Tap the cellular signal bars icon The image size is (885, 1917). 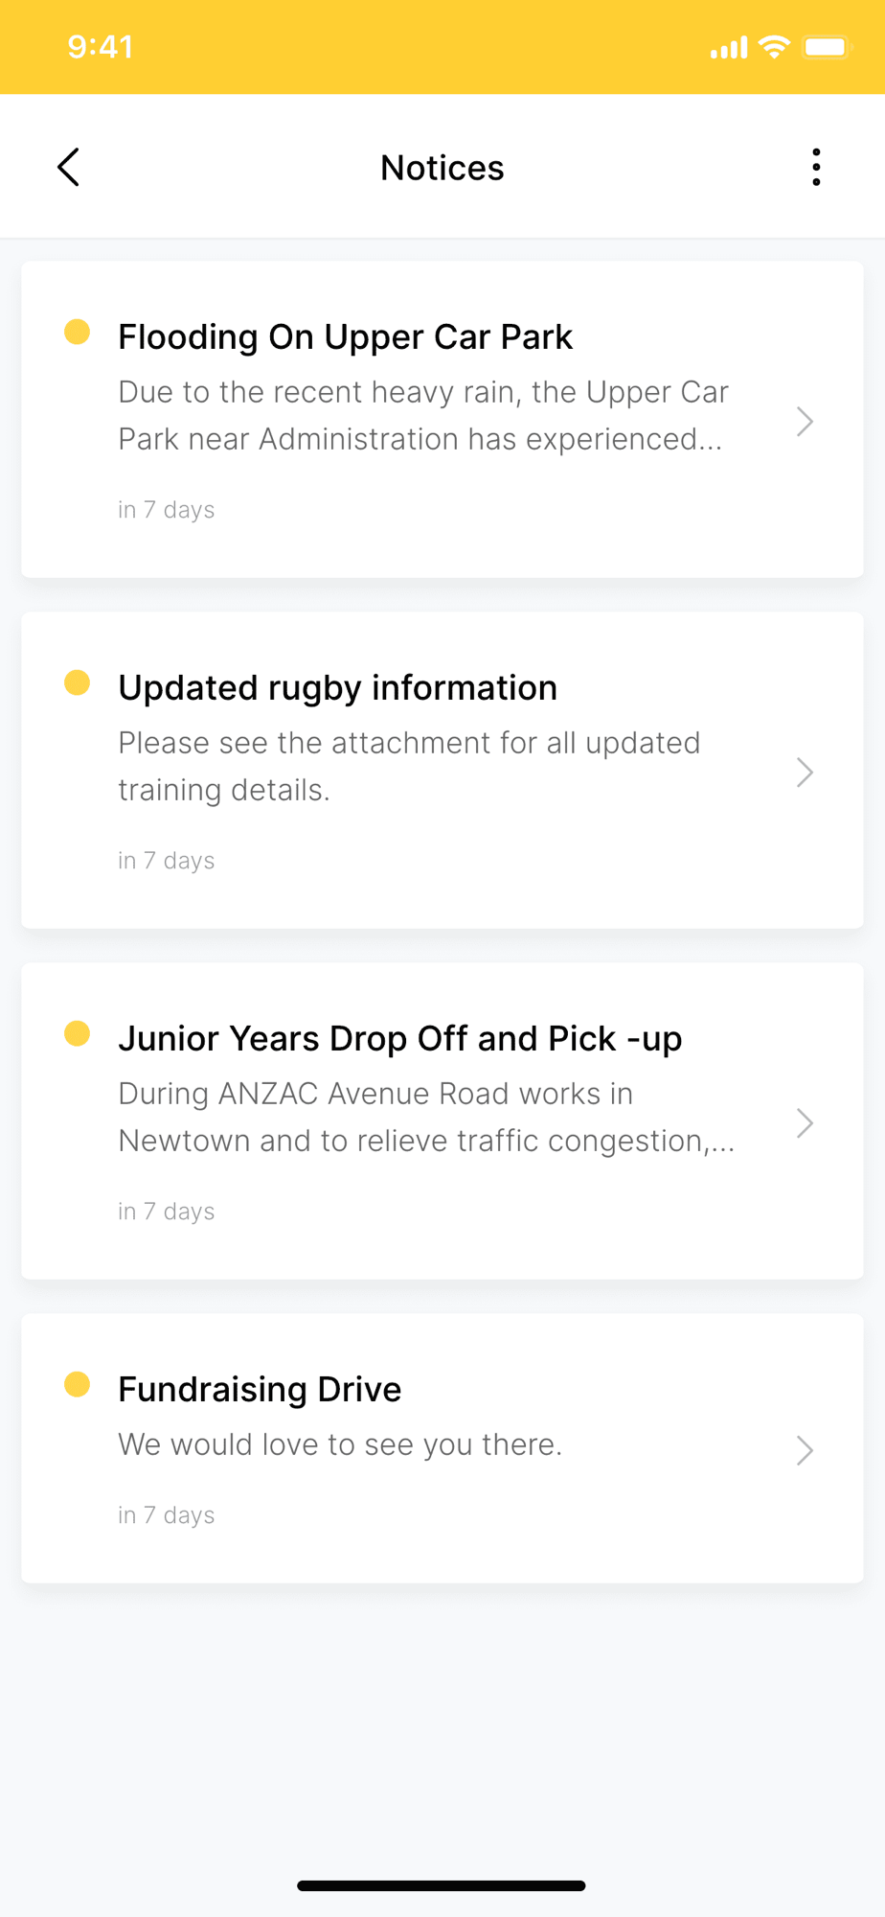click(x=728, y=48)
